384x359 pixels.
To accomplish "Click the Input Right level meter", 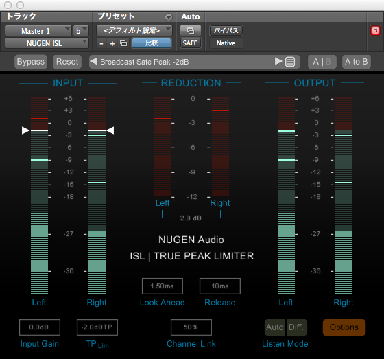I will pos(97,196).
